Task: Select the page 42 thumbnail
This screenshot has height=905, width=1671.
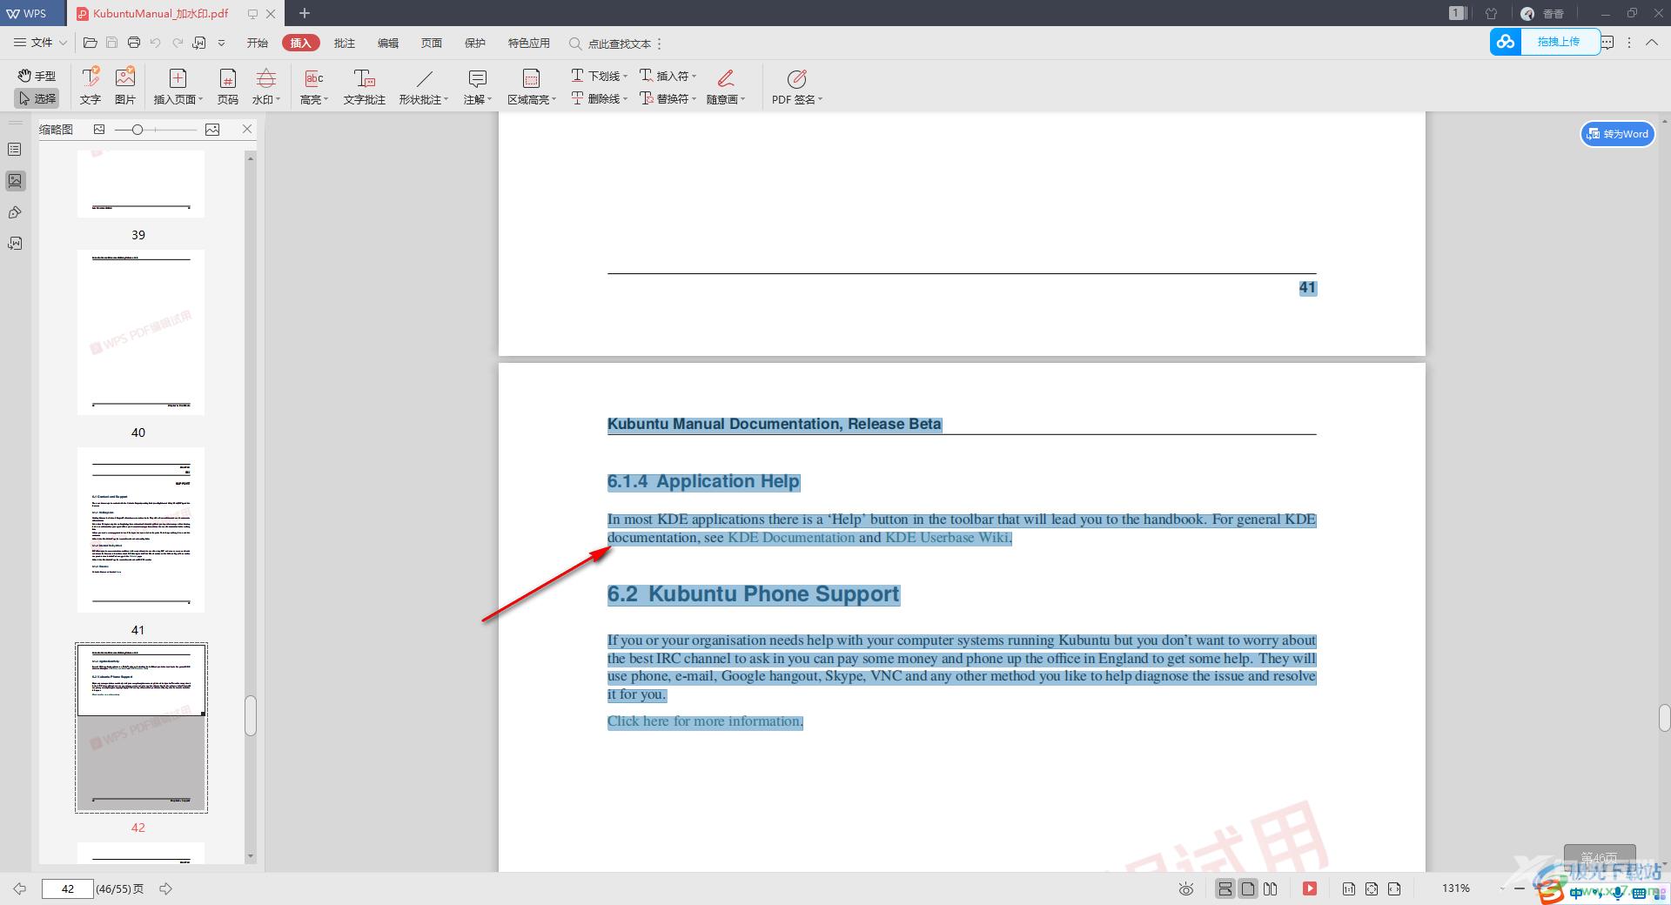Action: coord(141,727)
